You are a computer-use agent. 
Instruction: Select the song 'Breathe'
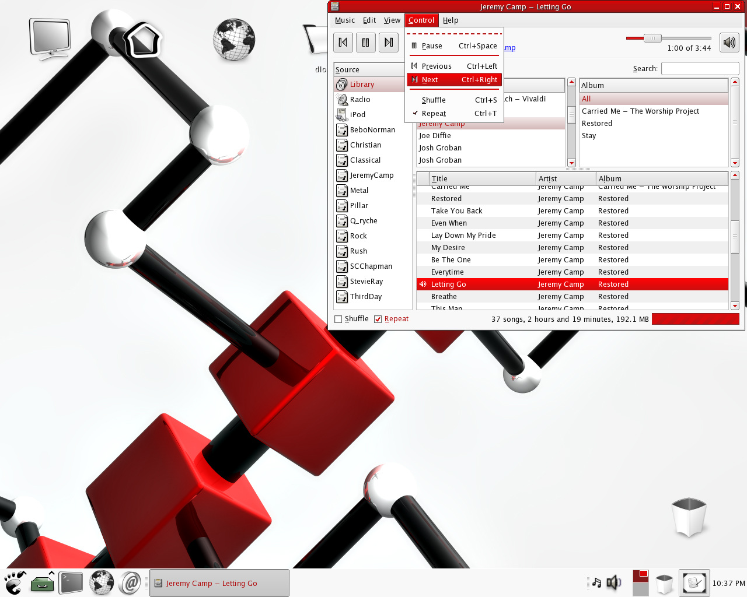pos(572,297)
